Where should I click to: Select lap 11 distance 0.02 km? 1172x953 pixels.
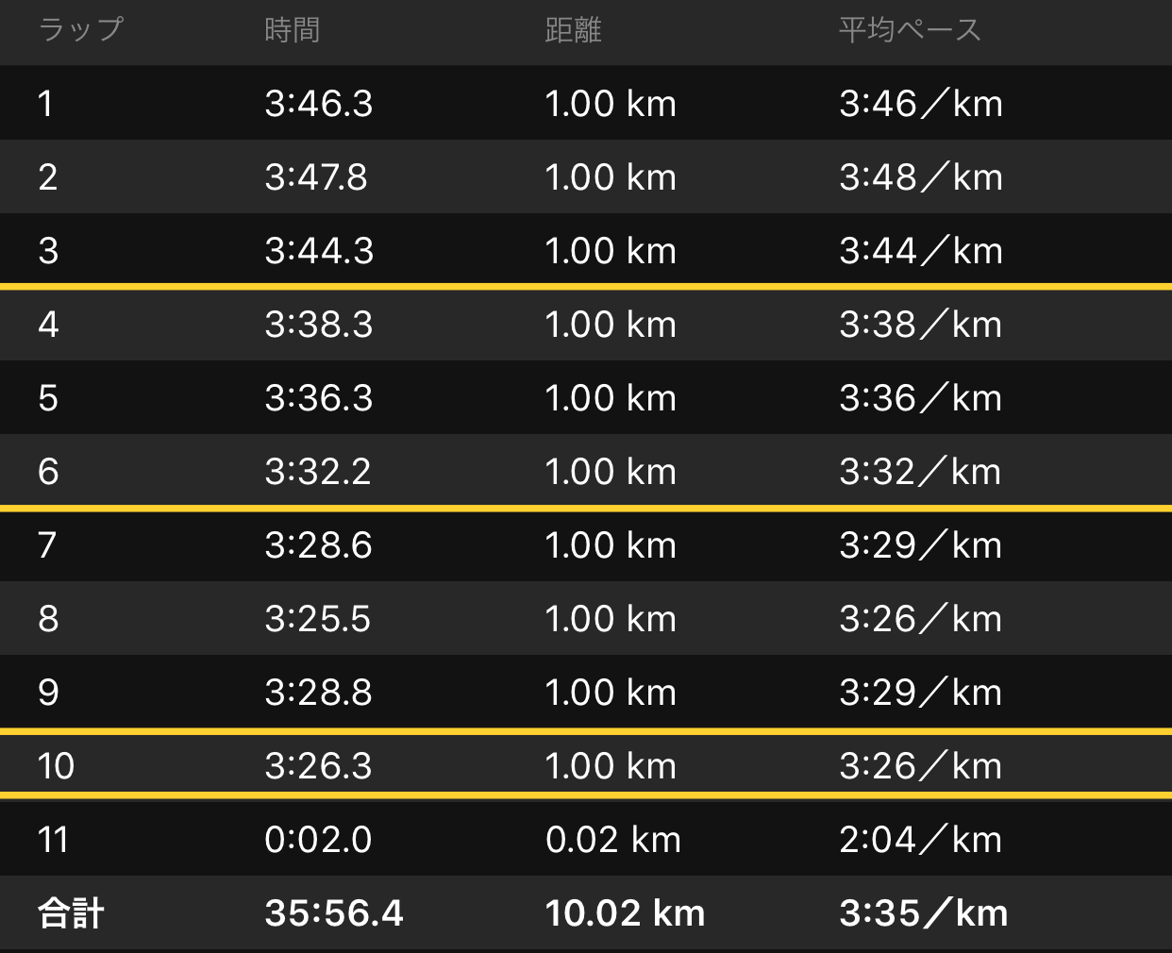[612, 840]
